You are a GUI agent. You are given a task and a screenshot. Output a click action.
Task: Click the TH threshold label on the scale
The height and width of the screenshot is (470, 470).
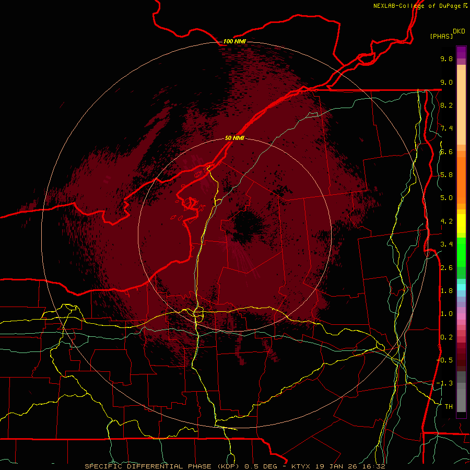[x=449, y=407]
